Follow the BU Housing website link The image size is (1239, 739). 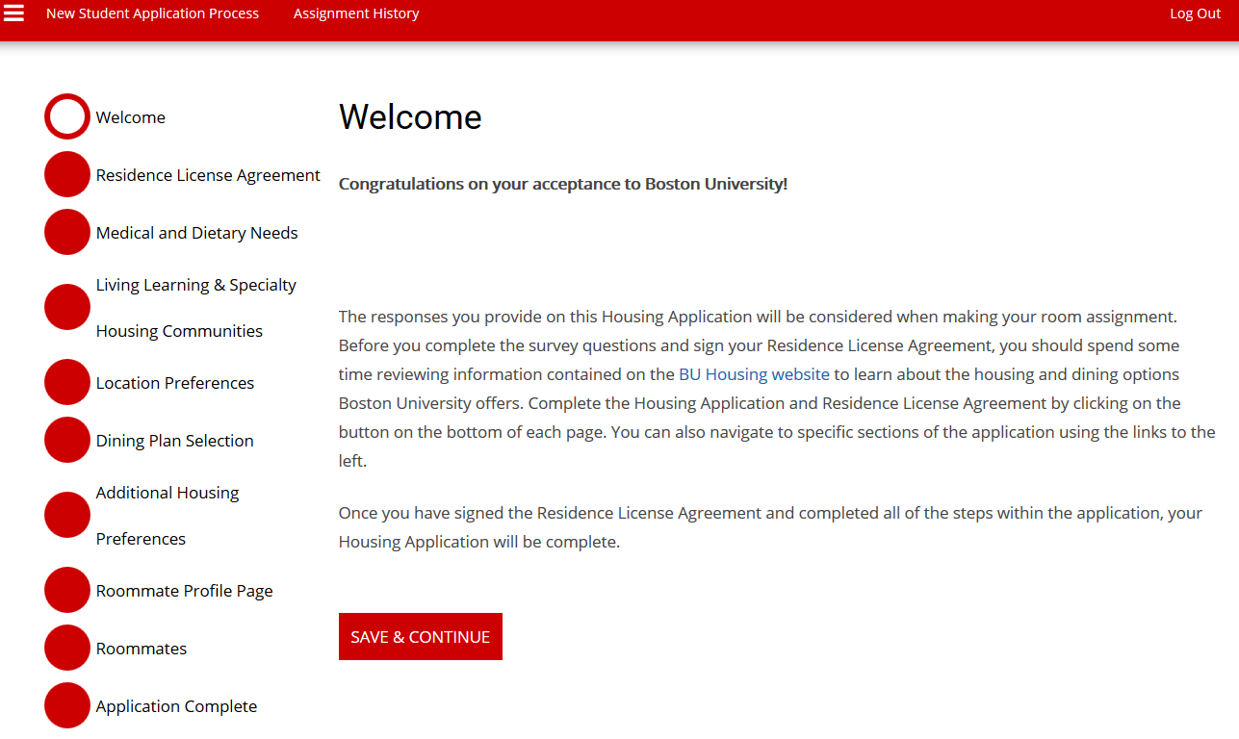coord(754,374)
